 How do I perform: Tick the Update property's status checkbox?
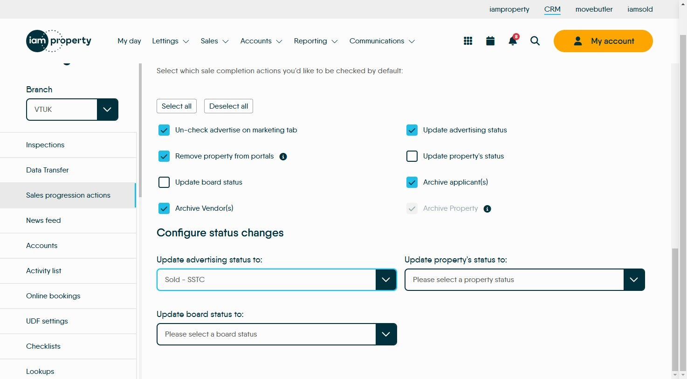[412, 156]
